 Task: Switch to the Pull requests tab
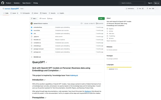pos(25,13)
